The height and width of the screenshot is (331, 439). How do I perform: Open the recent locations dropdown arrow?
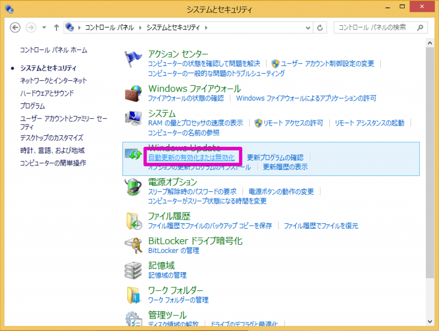[x=44, y=27]
